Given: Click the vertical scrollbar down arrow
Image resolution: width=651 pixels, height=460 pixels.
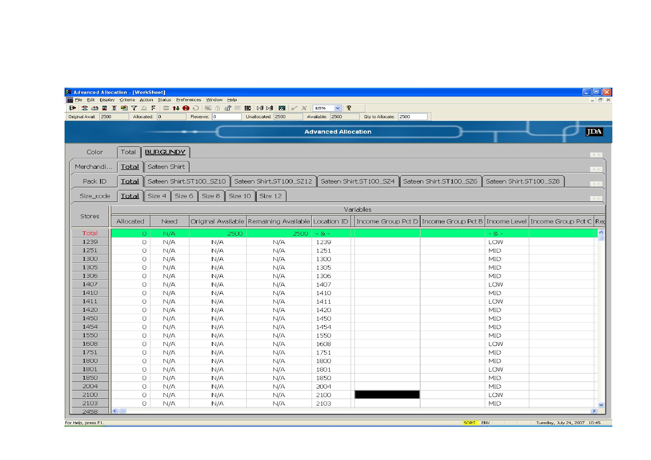Looking at the screenshot, I should (x=601, y=405).
